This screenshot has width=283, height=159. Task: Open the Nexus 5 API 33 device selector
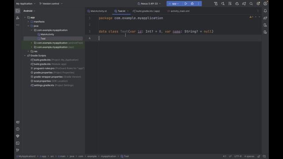click(149, 4)
